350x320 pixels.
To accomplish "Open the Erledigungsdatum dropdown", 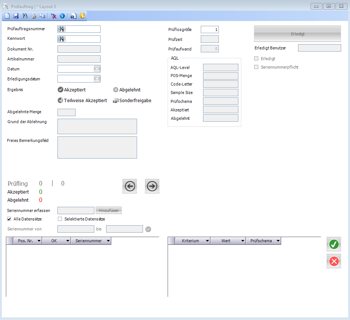I will [97, 79].
